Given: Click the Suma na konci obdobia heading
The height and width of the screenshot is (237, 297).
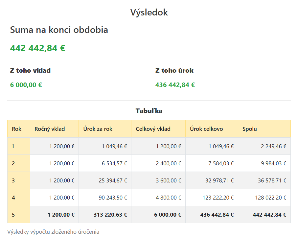Looking at the screenshot, I should coord(59,30).
